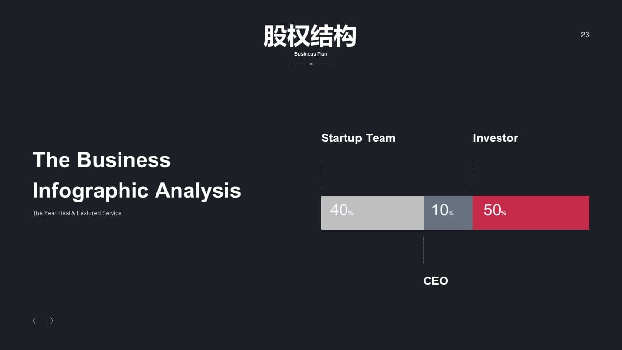Select the Business Plan subtitle text

point(311,54)
